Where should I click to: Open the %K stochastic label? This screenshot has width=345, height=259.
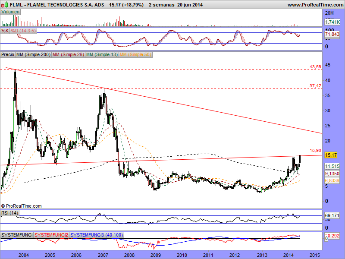pos(5,31)
